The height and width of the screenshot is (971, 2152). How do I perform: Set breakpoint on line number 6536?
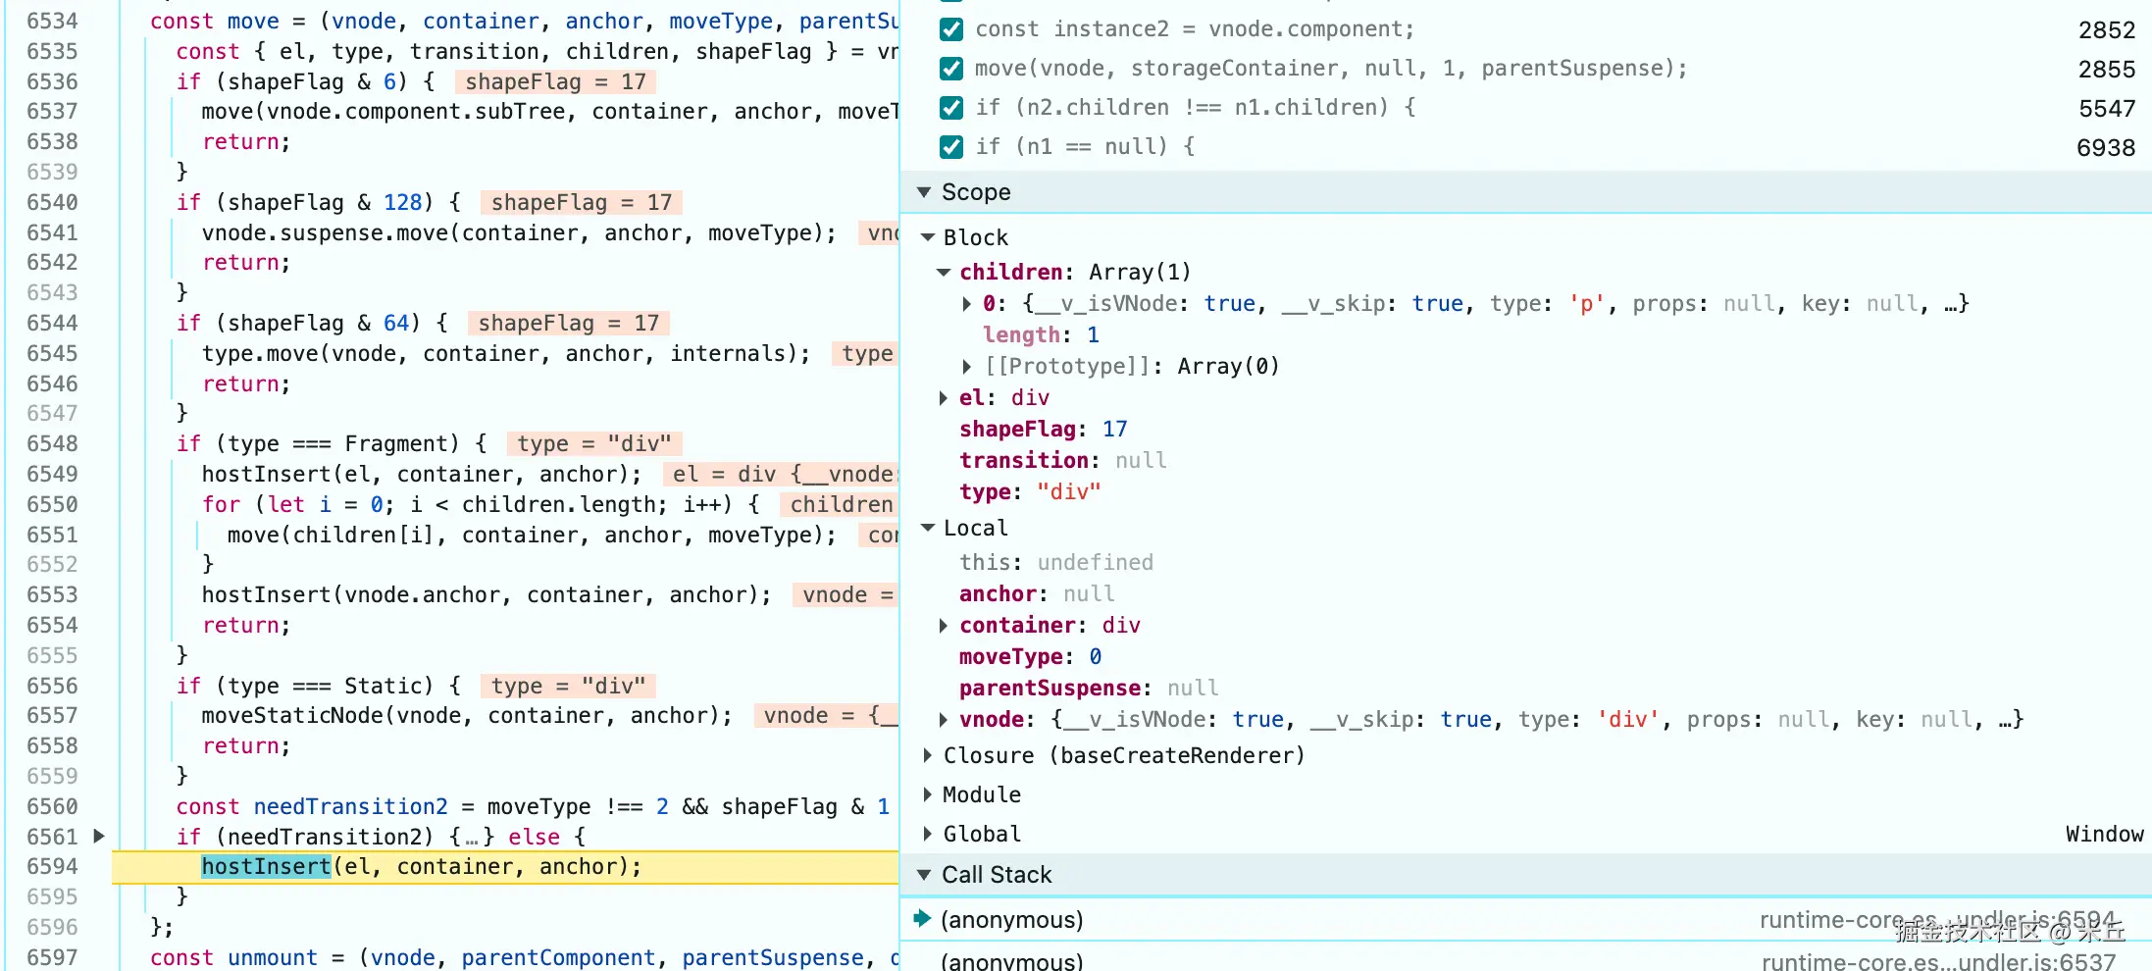[52, 82]
